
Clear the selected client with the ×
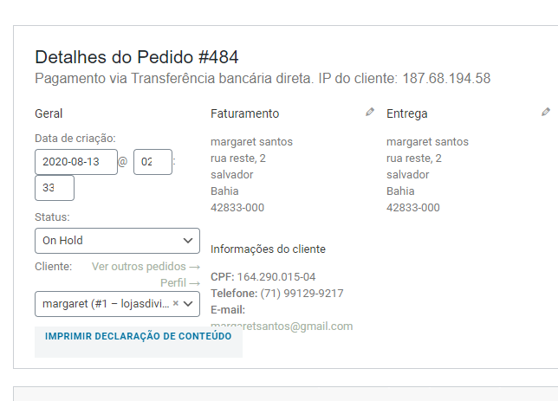point(176,304)
